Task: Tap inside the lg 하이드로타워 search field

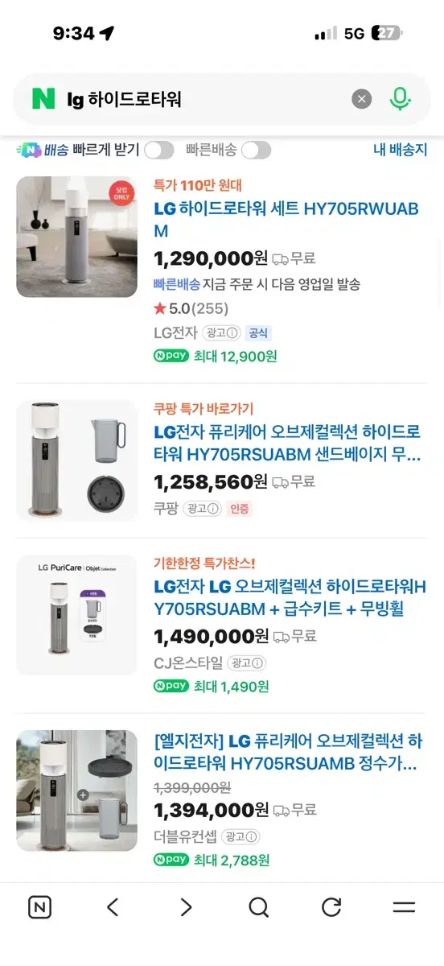Action: [209, 99]
